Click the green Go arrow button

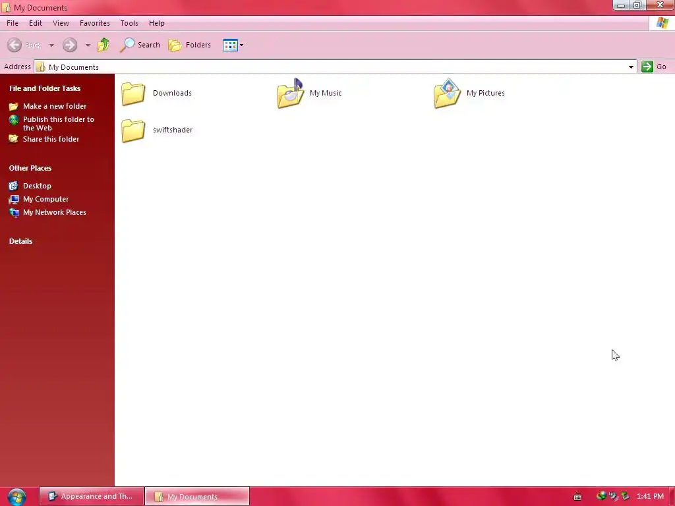pos(647,67)
